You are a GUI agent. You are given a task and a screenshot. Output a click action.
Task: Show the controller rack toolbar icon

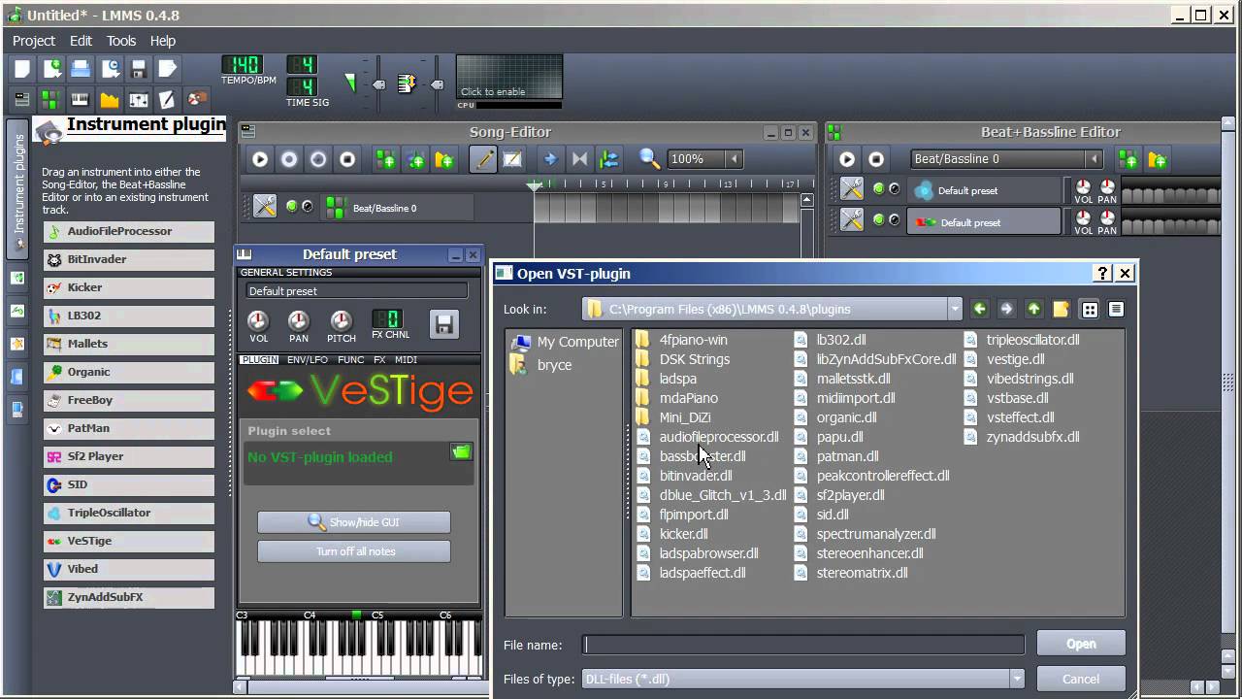point(197,99)
